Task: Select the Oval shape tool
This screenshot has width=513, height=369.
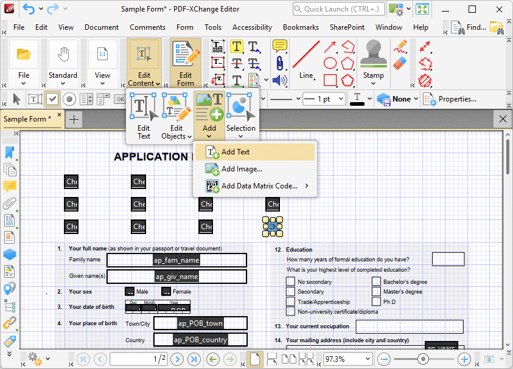Action: point(330,63)
